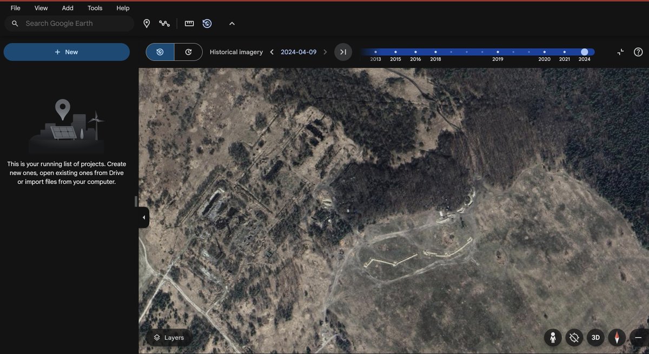
Task: Select the Add placemark tool
Action: pyautogui.click(x=147, y=23)
